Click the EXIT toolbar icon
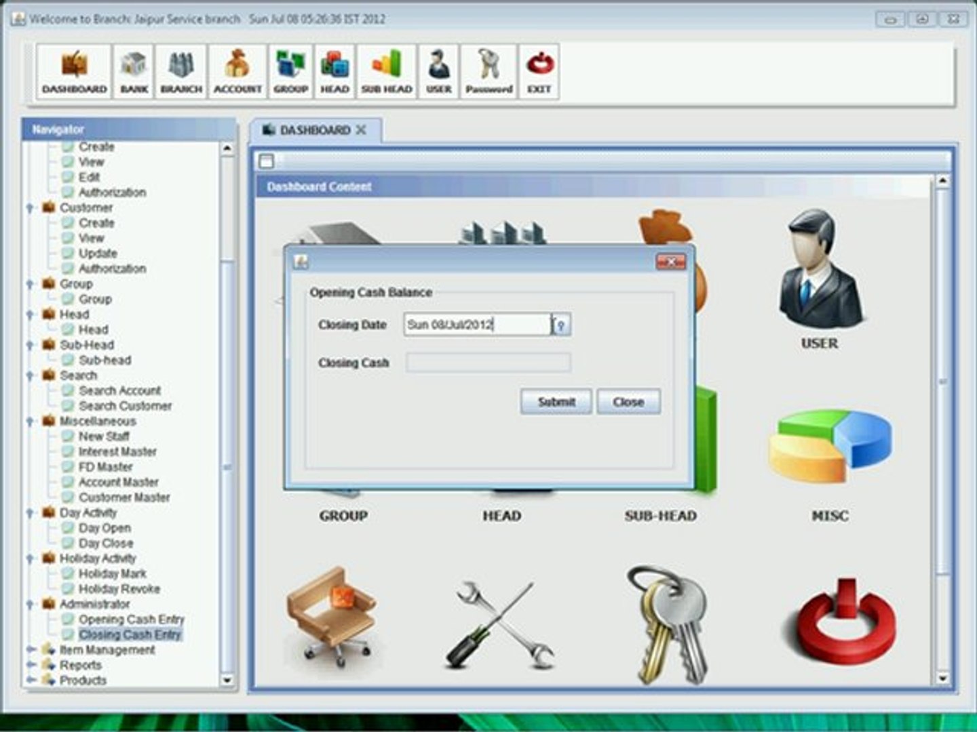The height and width of the screenshot is (732, 977). click(539, 72)
